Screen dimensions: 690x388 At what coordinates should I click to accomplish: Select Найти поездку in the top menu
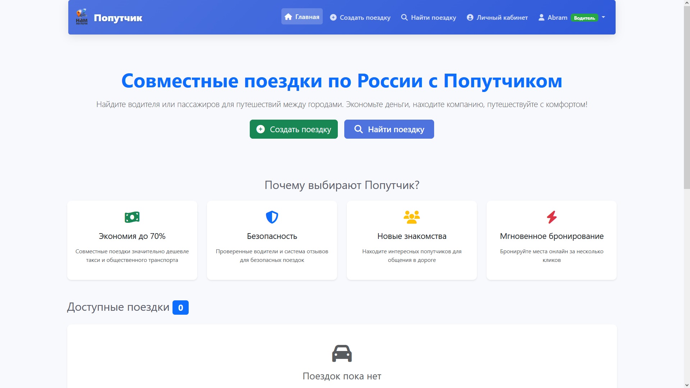(433, 18)
